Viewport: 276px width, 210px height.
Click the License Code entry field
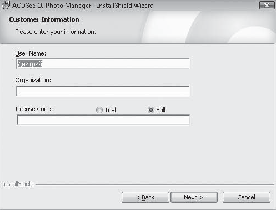103,120
